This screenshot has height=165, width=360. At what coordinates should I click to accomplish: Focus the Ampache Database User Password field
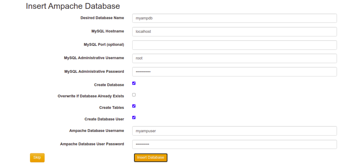[234, 144]
